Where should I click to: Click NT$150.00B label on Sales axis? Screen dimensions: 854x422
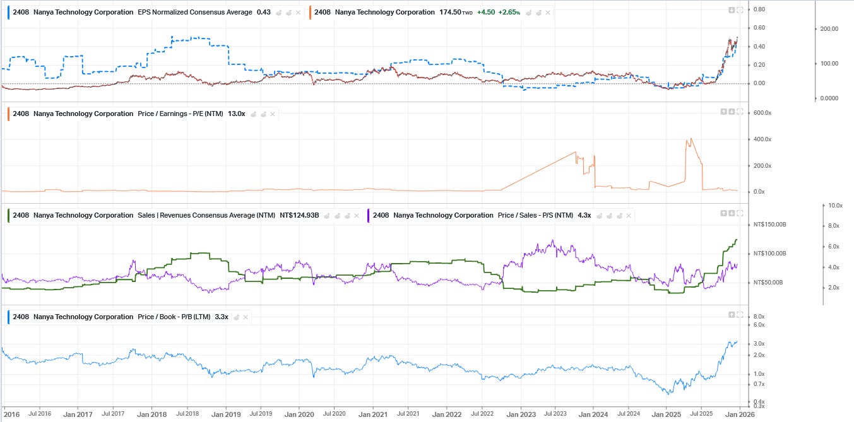point(769,225)
